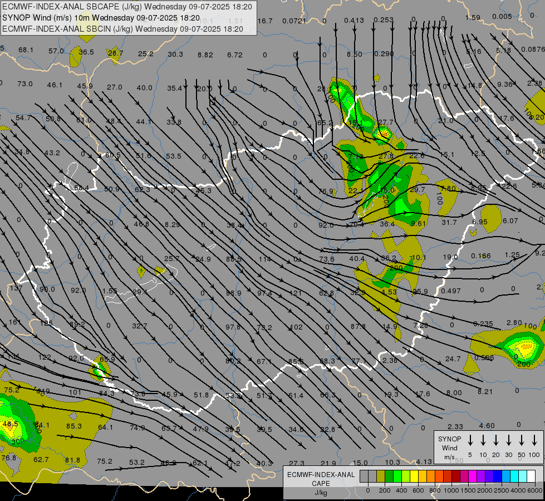545x501 pixels.
Task: Click the wind legend arrow above 20
Action: point(495,440)
